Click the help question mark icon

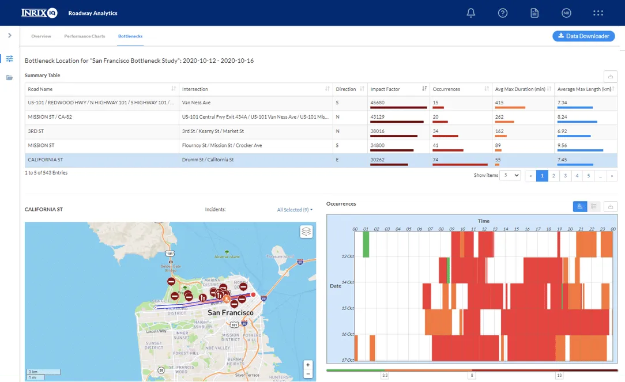pyautogui.click(x=503, y=13)
